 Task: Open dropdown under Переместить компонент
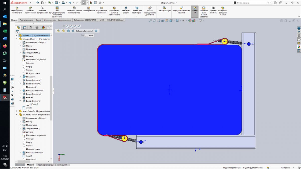coord(102,16)
